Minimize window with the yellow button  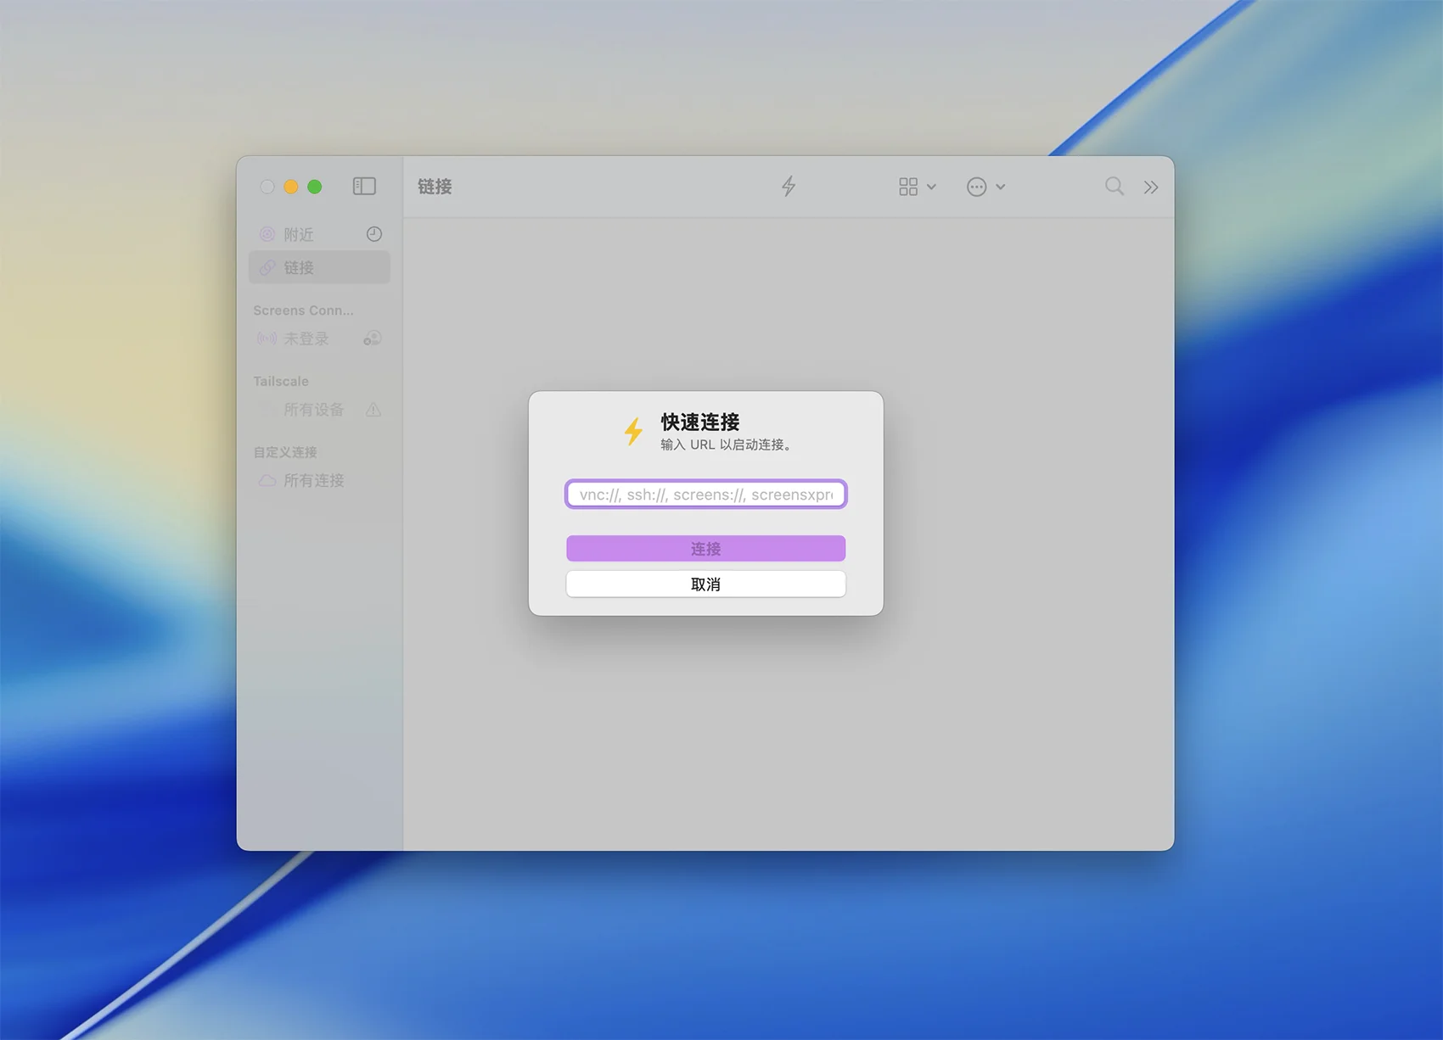(x=291, y=187)
